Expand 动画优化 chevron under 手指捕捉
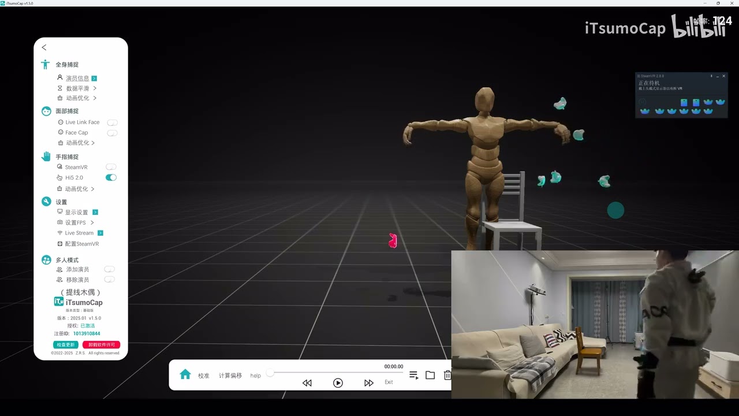This screenshot has height=416, width=739. point(92,189)
